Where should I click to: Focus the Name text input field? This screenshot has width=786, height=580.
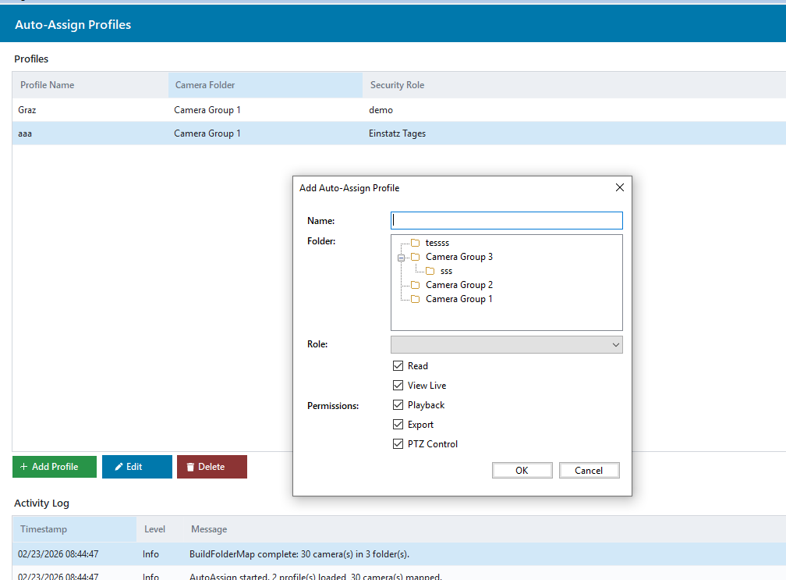(506, 221)
